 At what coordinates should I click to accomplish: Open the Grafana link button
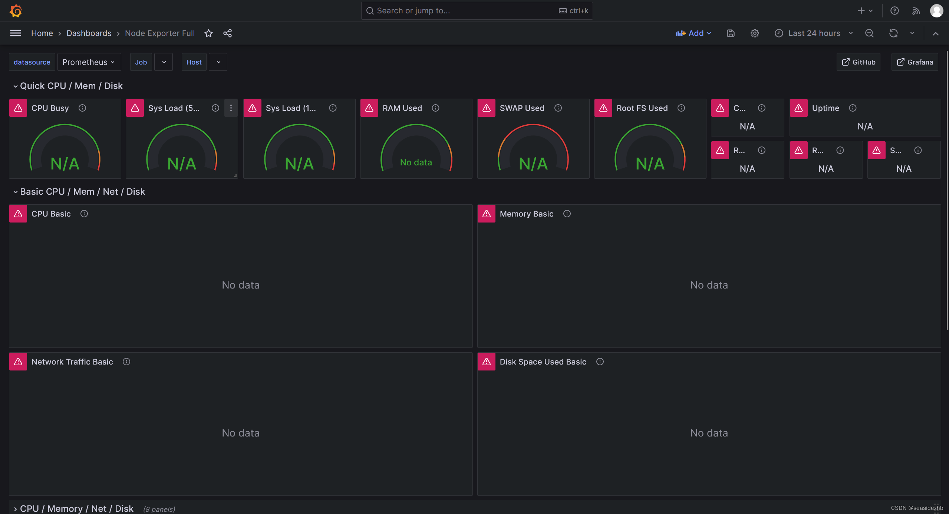(x=915, y=62)
